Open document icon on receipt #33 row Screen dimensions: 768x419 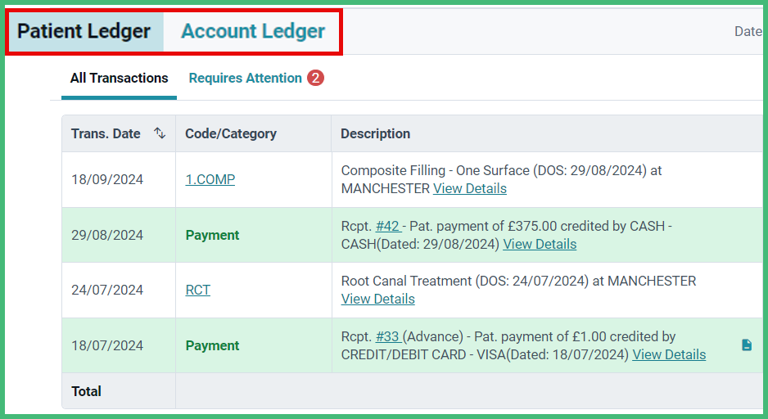747,345
